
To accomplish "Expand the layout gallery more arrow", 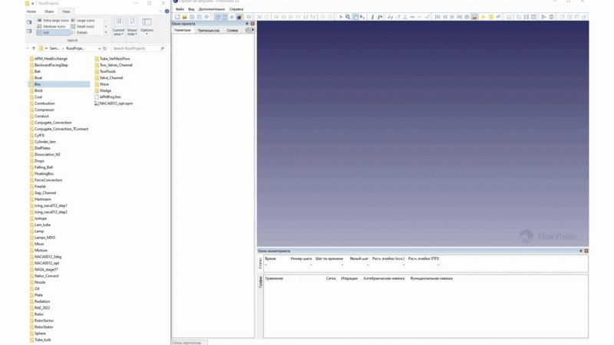I will coord(106,33).
